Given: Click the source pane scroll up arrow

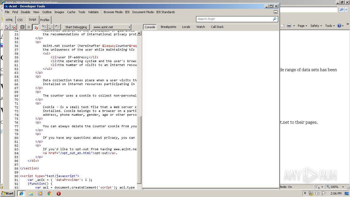Looking at the screenshot, I should coord(139,33).
